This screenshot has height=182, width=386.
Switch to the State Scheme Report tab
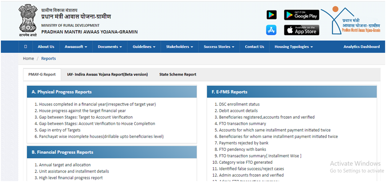click(178, 74)
